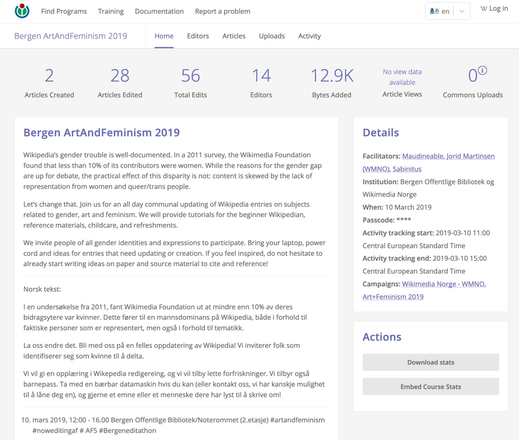Screen dimensions: 519x440
Task: Switch to the Editors tab
Action: (x=198, y=36)
